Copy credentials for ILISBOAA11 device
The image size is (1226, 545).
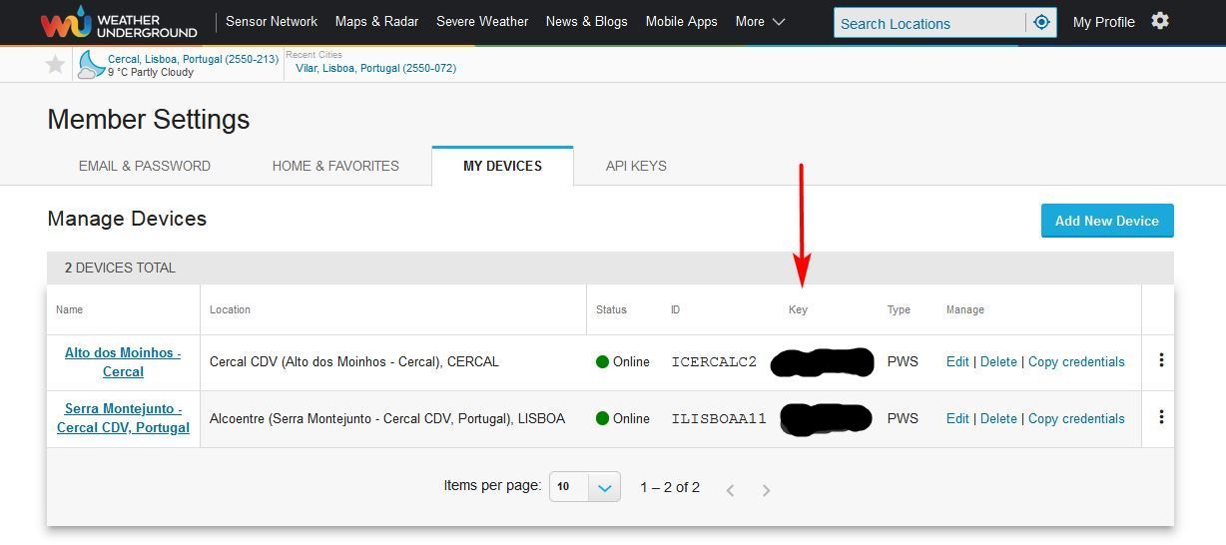pos(1076,418)
